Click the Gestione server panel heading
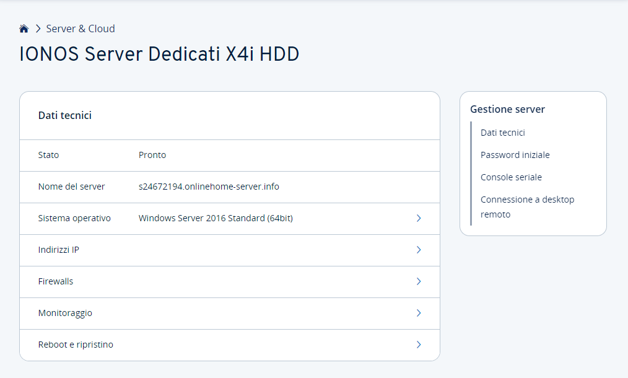Screen dimensions: 628x378 [507, 109]
